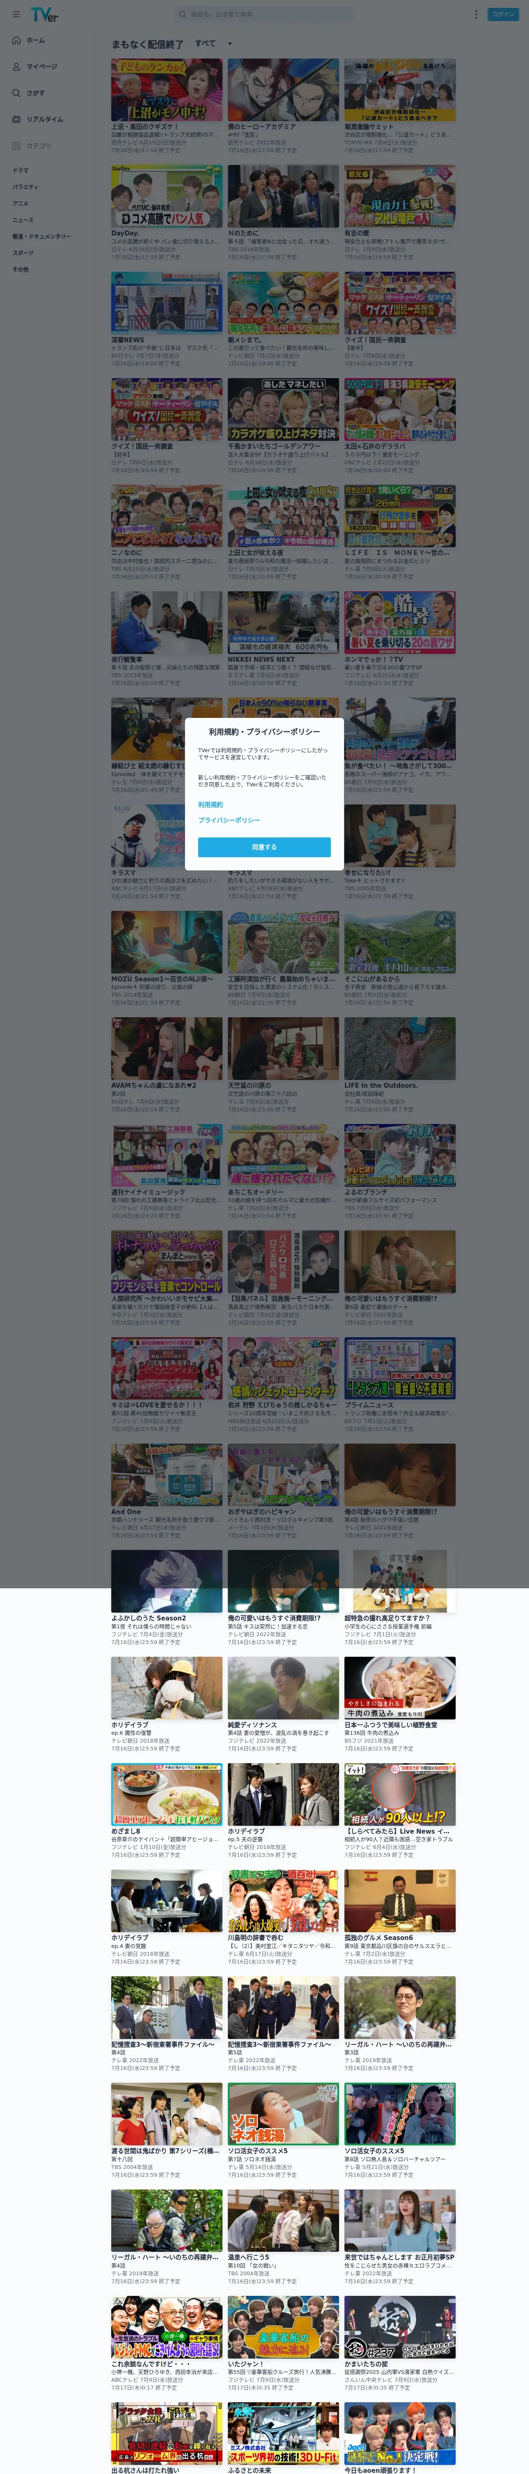Open いたジャン! thumbnail
The width and height of the screenshot is (529, 2474).
[x=283, y=2327]
